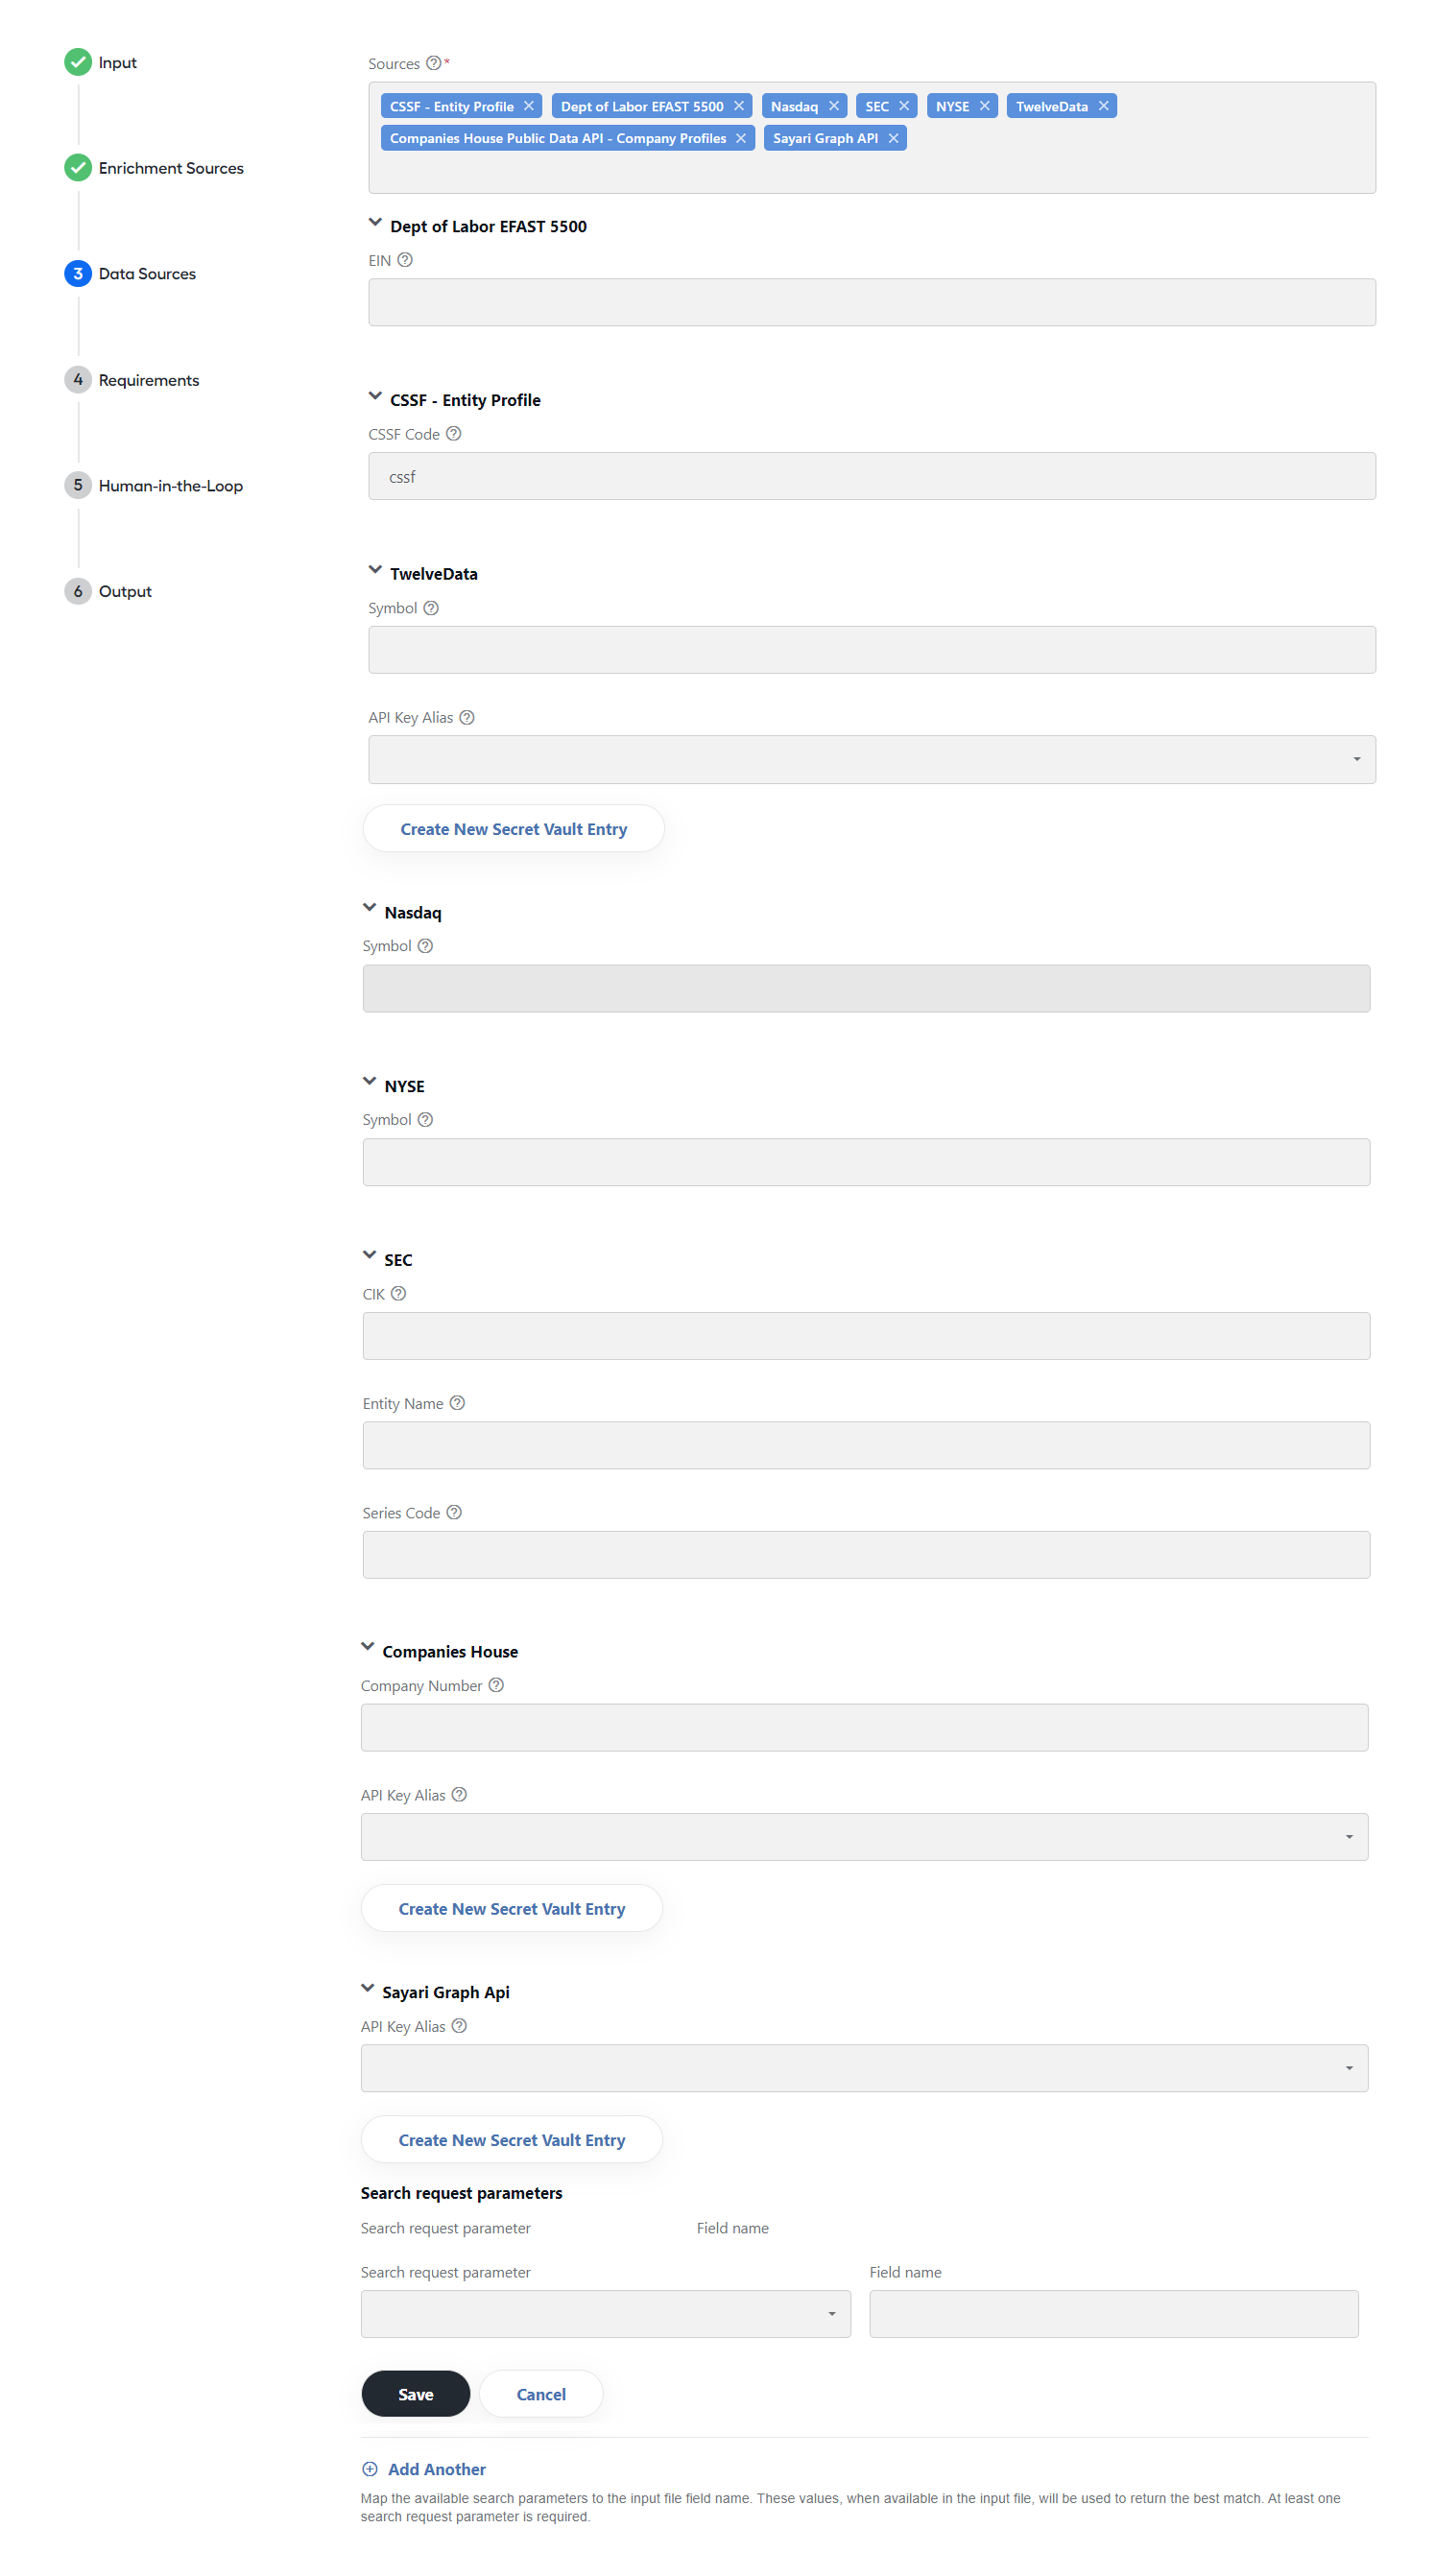Remove the TwelveData source chip

pos(1103,106)
